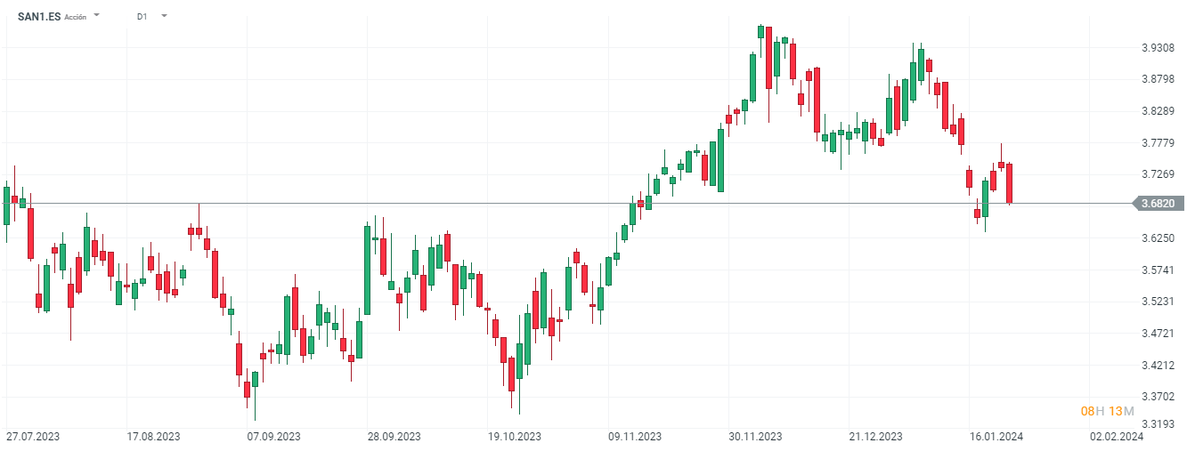Select the 16.01.2024 date marker
This screenshot has width=1195, height=451.
996,437
